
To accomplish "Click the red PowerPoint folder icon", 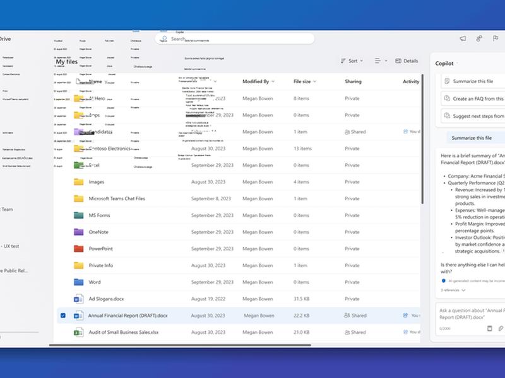I will coord(78,249).
